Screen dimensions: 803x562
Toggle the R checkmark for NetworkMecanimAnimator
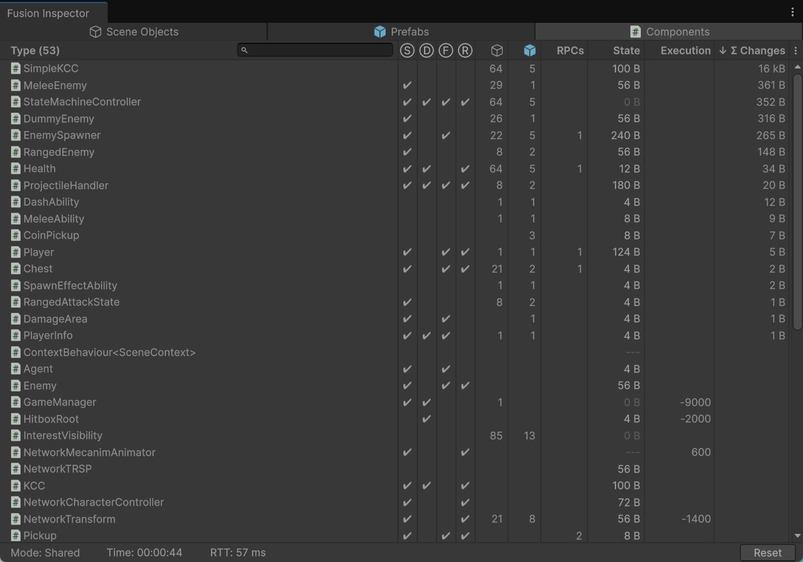465,453
